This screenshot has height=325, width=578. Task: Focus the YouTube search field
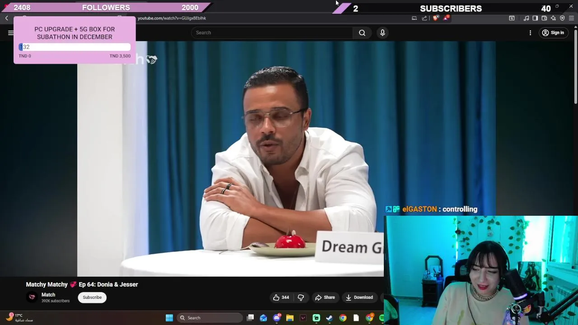[x=272, y=32]
